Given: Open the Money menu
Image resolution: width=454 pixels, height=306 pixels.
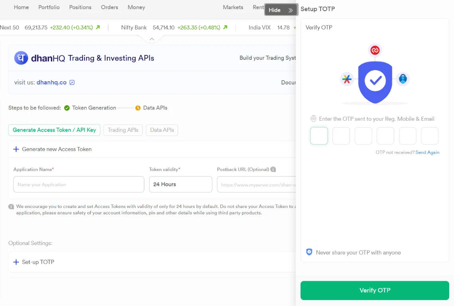Looking at the screenshot, I should [x=136, y=7].
